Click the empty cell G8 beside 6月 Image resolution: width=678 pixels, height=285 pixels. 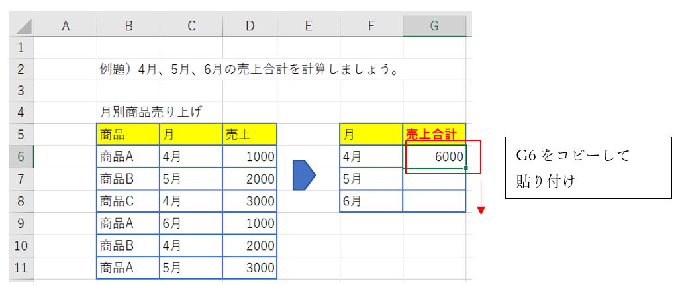point(434,201)
